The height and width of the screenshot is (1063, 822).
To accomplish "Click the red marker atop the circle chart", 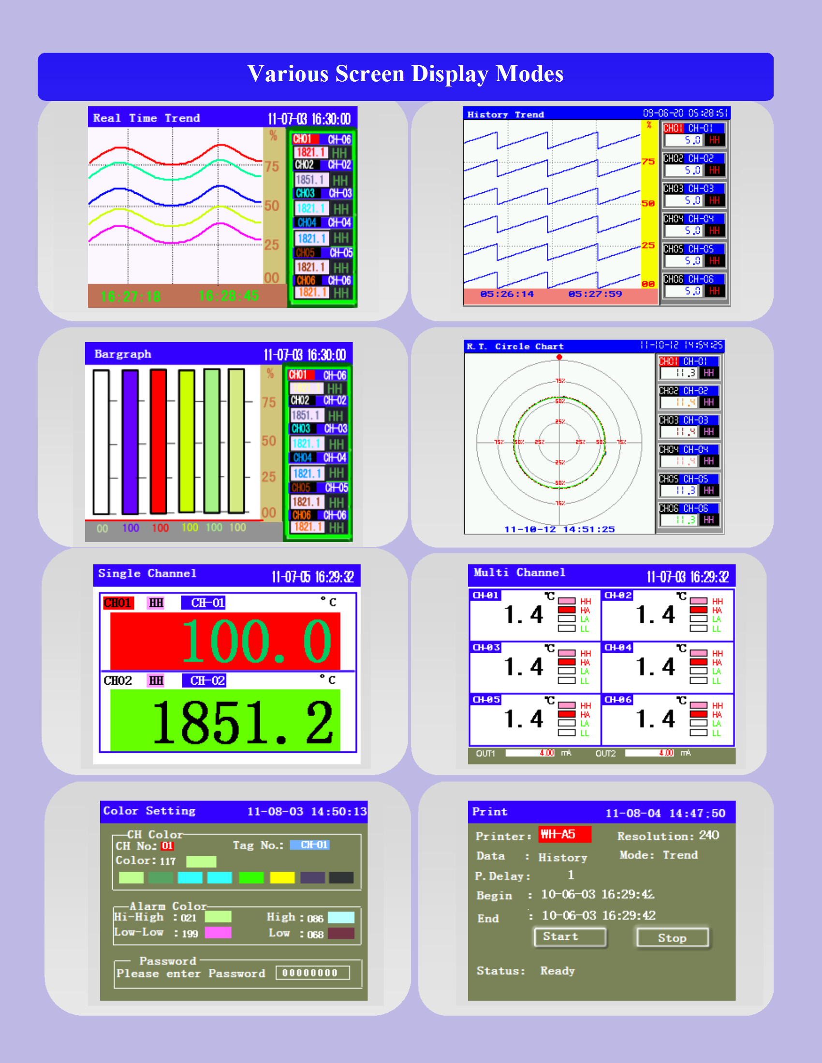I will click(x=559, y=357).
